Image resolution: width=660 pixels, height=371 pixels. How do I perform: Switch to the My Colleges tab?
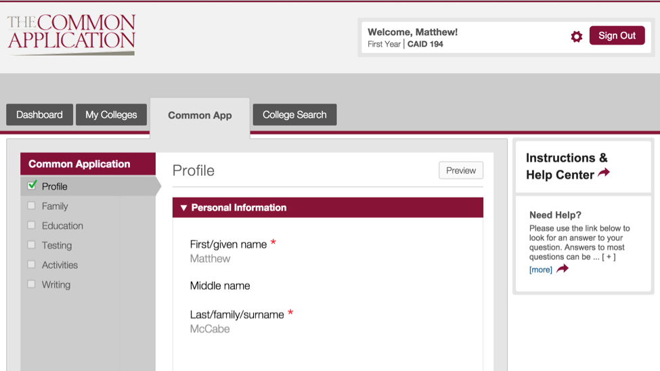[111, 114]
